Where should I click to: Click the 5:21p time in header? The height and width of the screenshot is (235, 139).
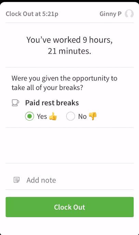point(50,14)
